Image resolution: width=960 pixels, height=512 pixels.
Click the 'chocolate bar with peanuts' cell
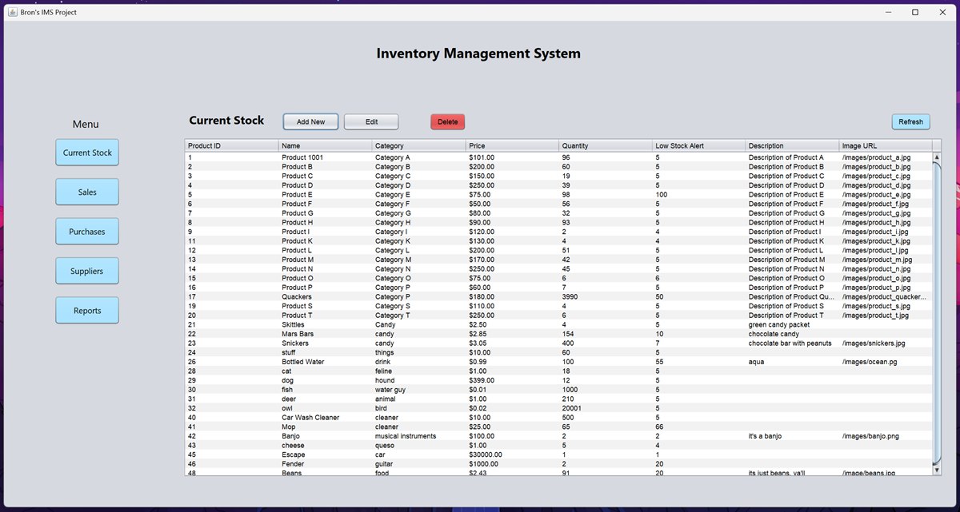click(792, 343)
